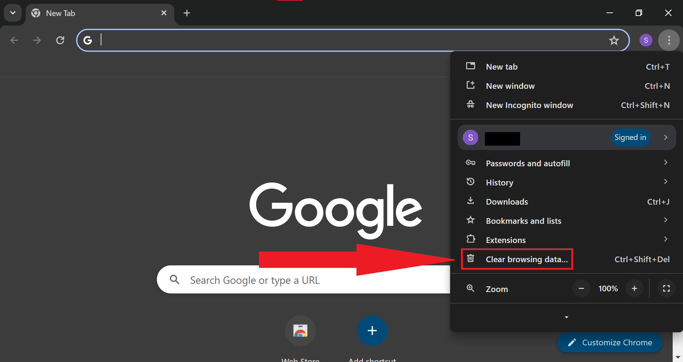Viewport: 683px width, 362px height.
Task: Click the forward navigation arrow
Action: (37, 40)
